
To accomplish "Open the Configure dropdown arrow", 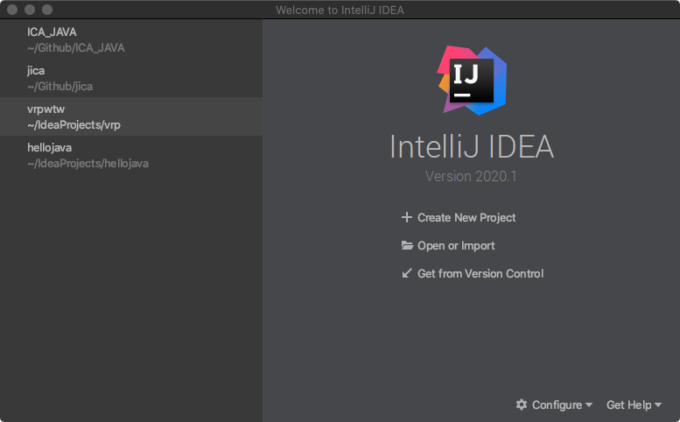I will [589, 405].
